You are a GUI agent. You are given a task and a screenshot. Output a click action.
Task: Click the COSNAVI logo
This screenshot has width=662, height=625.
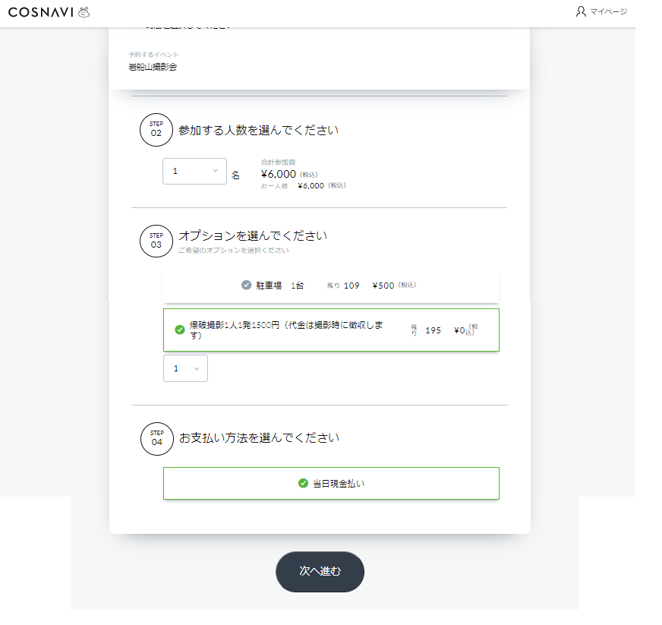41,12
